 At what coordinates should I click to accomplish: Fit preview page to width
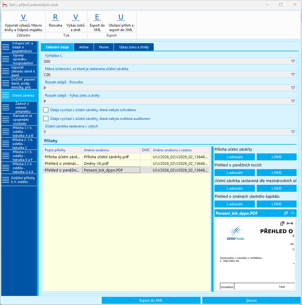pyautogui.click(x=290, y=223)
